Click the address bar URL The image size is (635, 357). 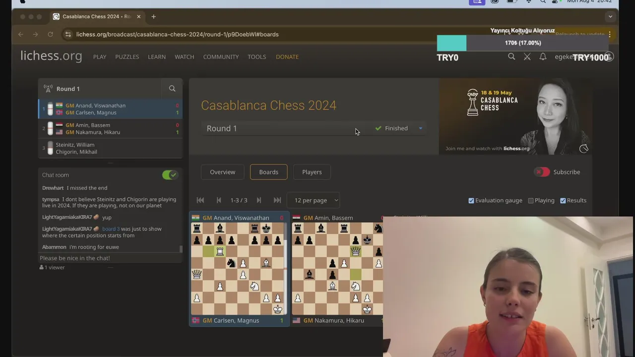[178, 34]
